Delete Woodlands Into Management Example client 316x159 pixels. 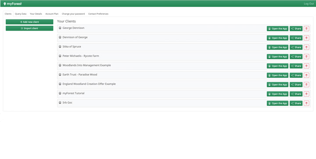306,66
